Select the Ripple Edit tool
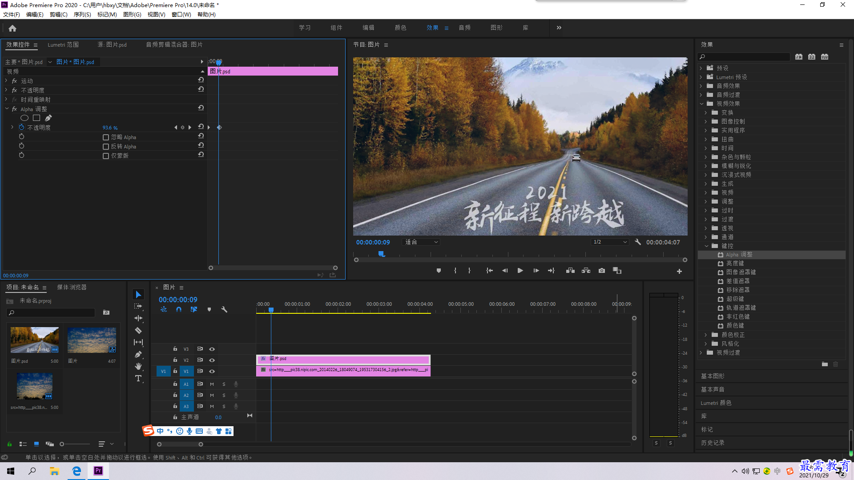The height and width of the screenshot is (480, 854). (138, 318)
